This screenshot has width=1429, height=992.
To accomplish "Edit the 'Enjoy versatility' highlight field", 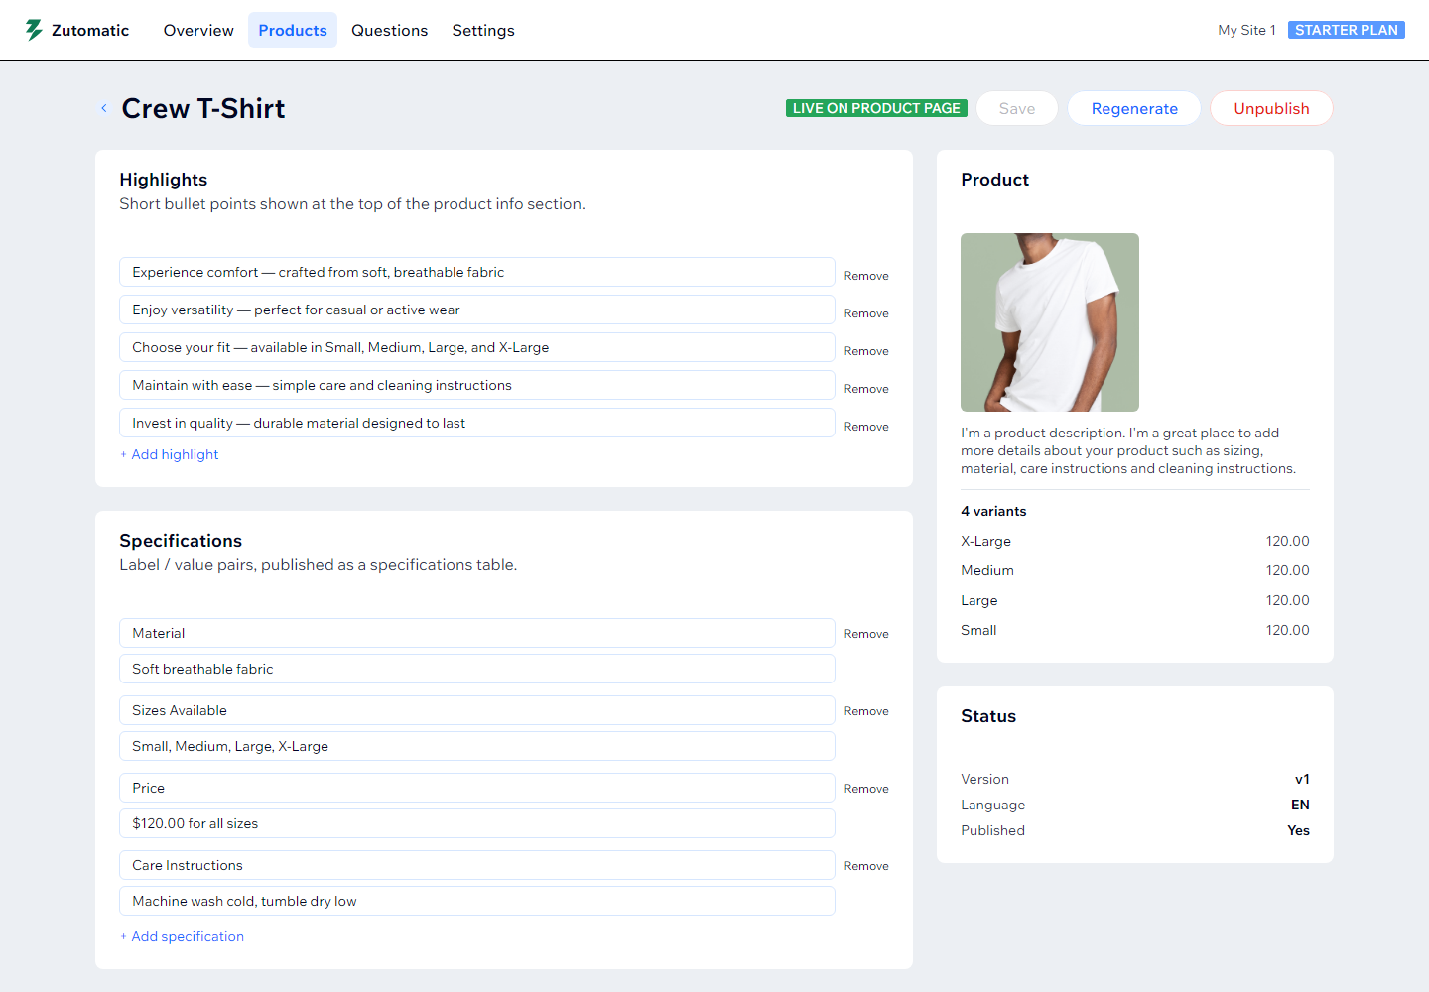I will [477, 310].
